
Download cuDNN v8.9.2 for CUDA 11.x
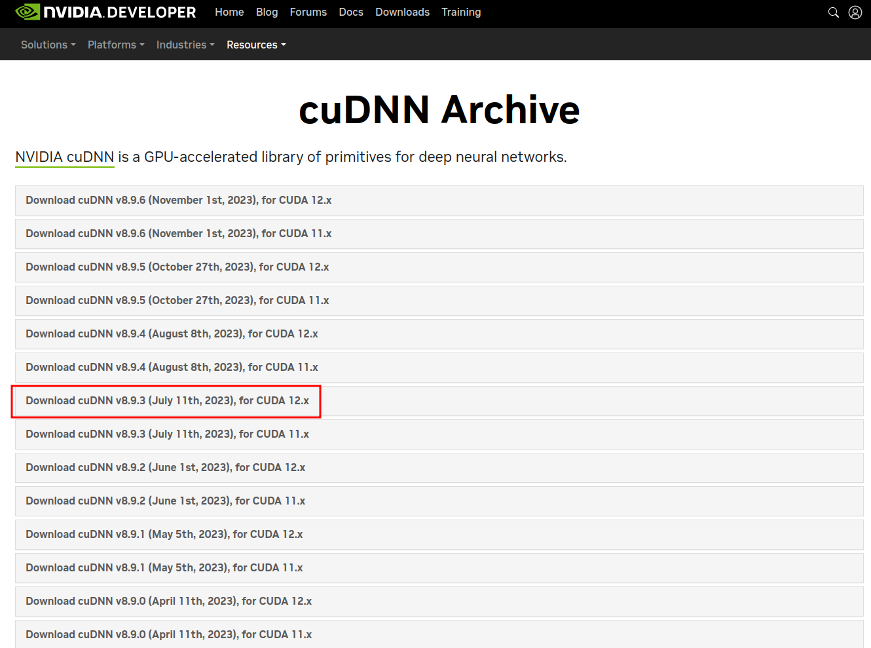(x=165, y=501)
